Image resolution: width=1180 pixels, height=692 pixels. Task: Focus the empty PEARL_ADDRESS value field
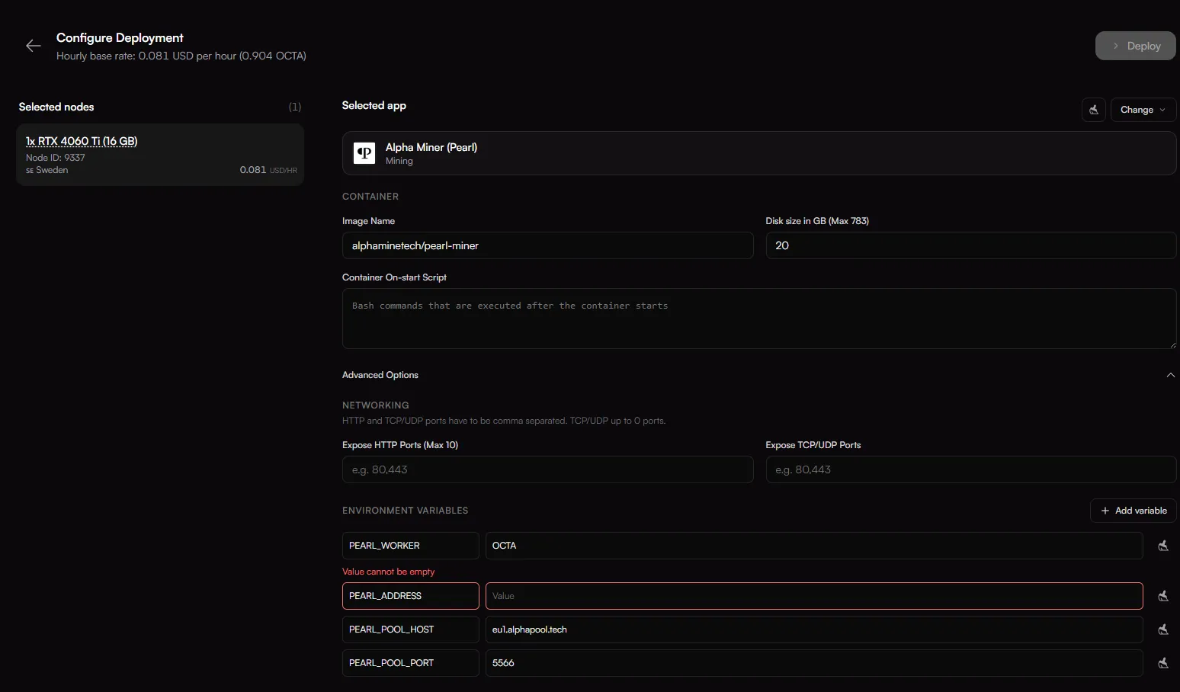[x=814, y=596]
